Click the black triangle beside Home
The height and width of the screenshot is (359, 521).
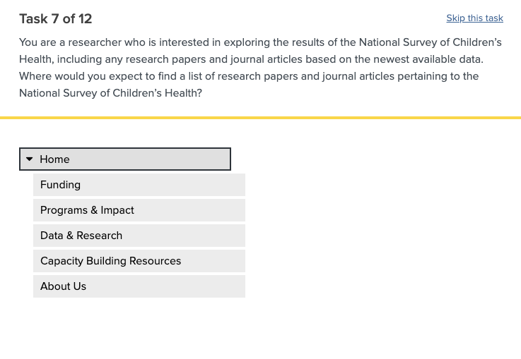coord(30,159)
